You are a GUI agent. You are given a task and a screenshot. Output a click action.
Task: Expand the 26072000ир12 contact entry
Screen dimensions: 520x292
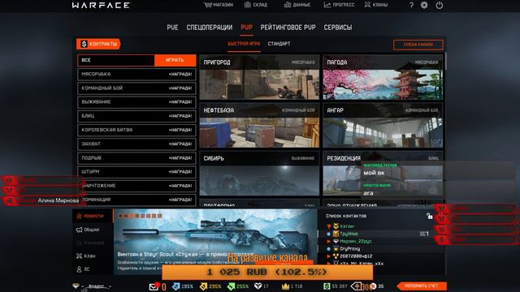point(329,256)
